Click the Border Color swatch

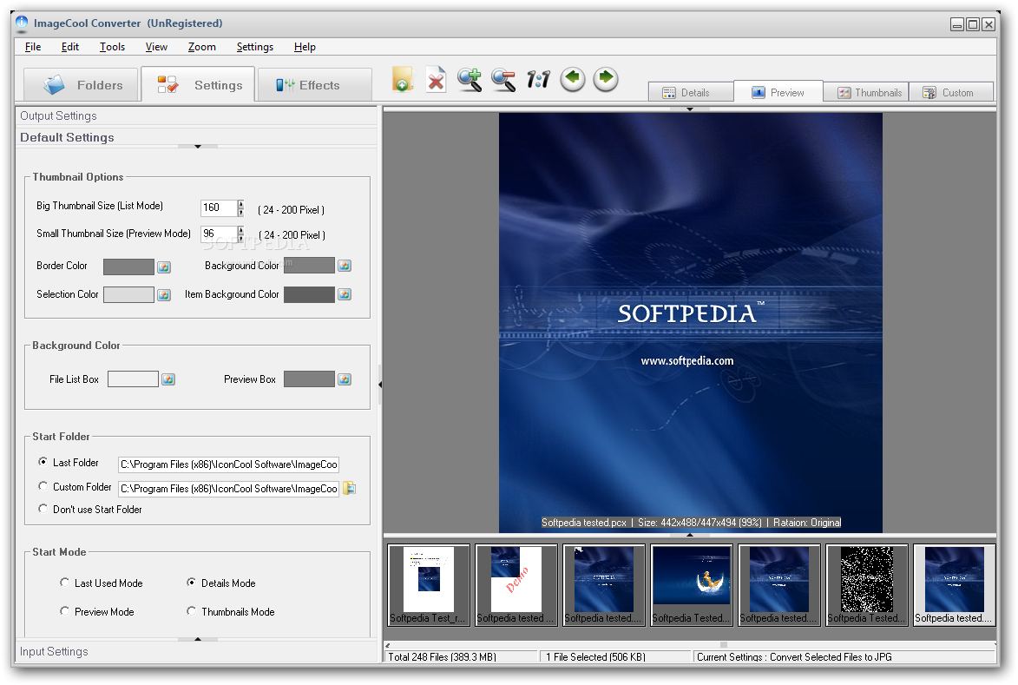(x=128, y=267)
